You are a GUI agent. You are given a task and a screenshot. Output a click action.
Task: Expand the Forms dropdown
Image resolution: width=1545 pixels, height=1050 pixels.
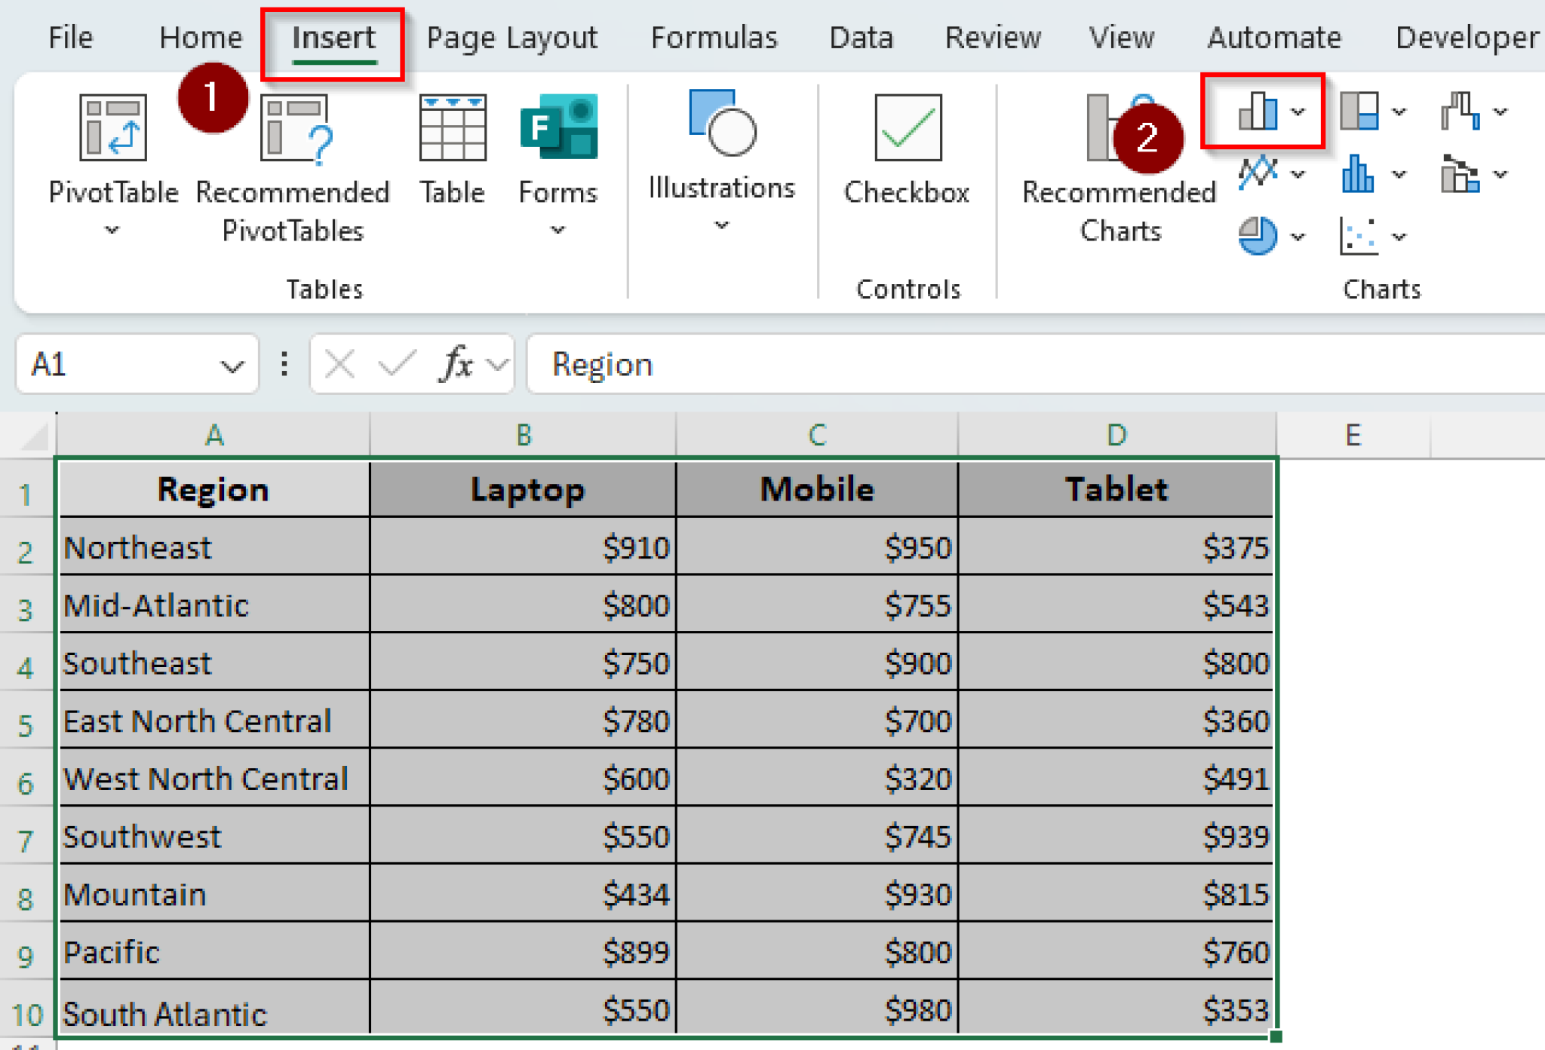coord(556,228)
